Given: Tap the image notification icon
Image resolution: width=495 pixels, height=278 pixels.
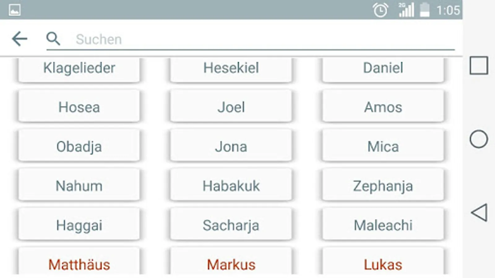Looking at the screenshot, I should (x=15, y=10).
